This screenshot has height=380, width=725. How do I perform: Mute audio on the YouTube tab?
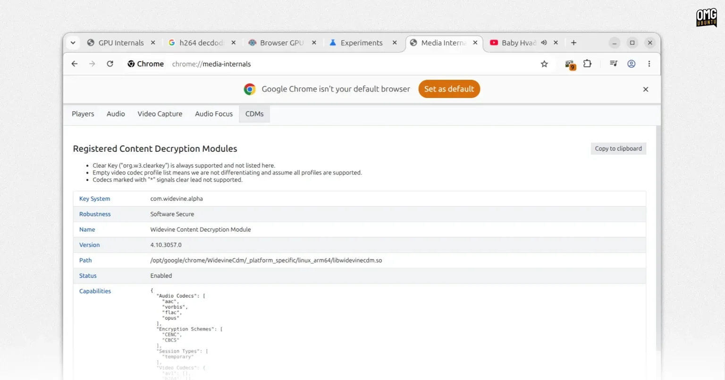click(x=544, y=42)
